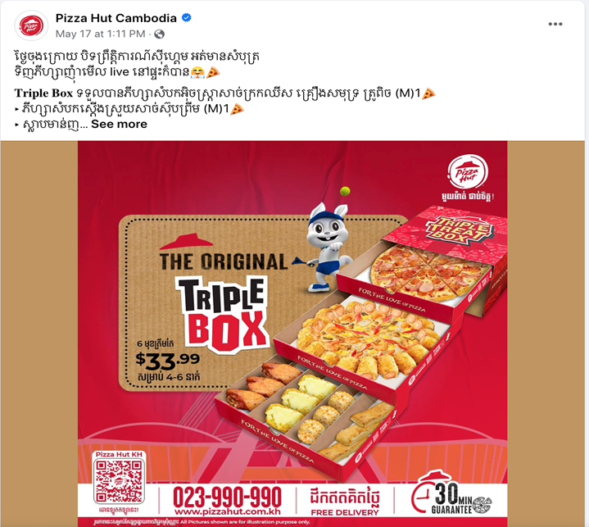589x527 pixels.
Task: Open the three-dot post options menu
Action: pyautogui.click(x=555, y=24)
